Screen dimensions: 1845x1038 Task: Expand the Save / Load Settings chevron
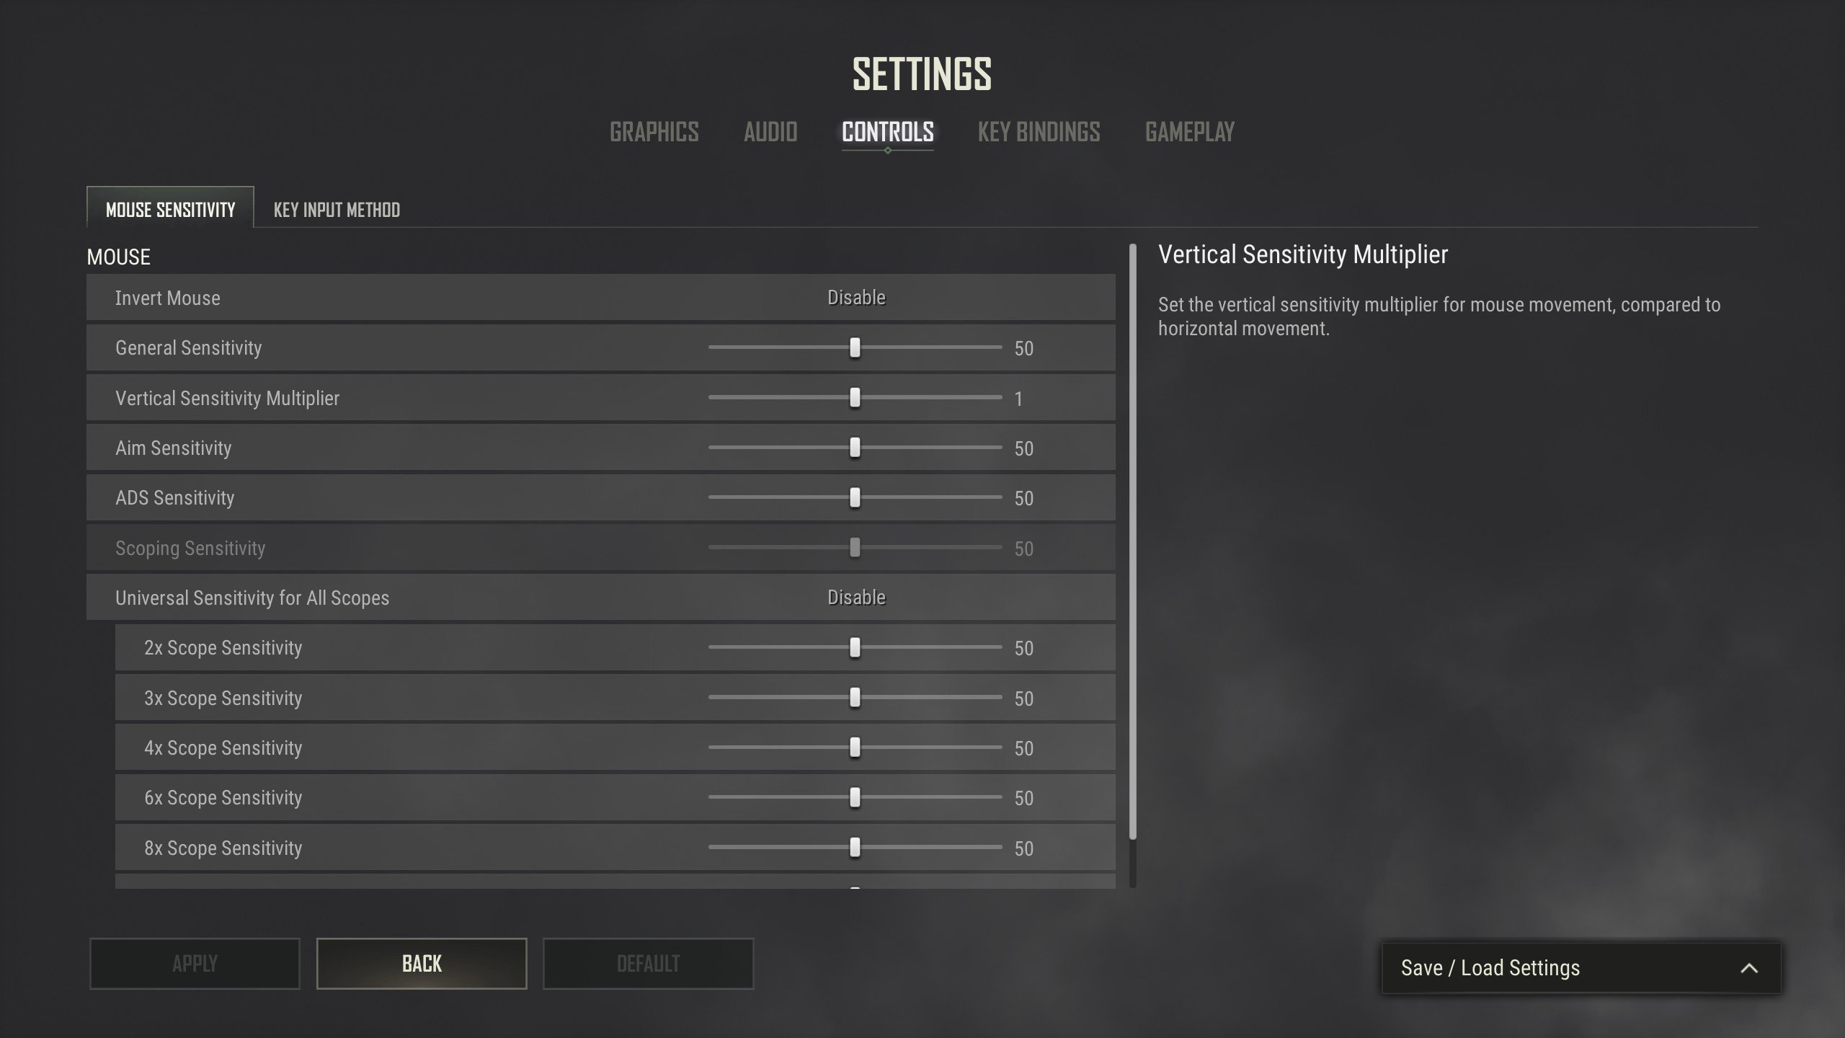point(1748,968)
